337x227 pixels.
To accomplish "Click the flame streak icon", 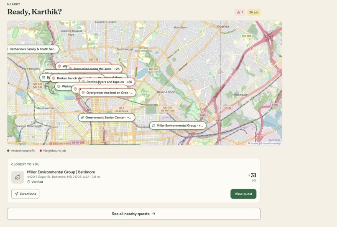I will (x=238, y=13).
